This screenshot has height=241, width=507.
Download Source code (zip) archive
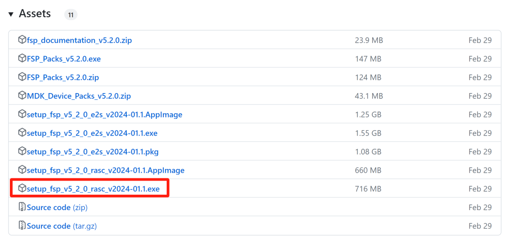click(57, 207)
